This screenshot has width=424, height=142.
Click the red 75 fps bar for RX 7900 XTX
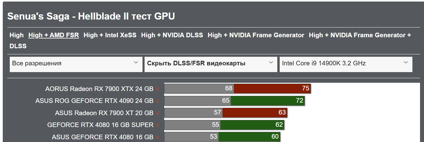pyautogui.click(x=272, y=89)
